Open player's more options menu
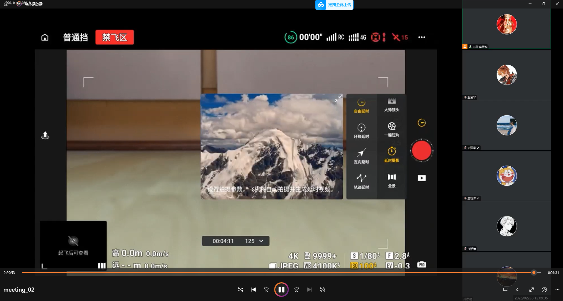 tap(557, 290)
